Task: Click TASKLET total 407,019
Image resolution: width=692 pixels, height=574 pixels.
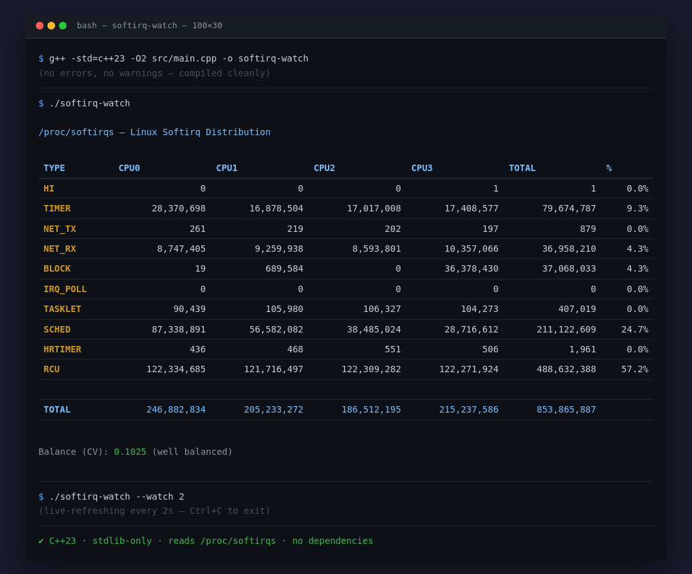Action: point(577,309)
